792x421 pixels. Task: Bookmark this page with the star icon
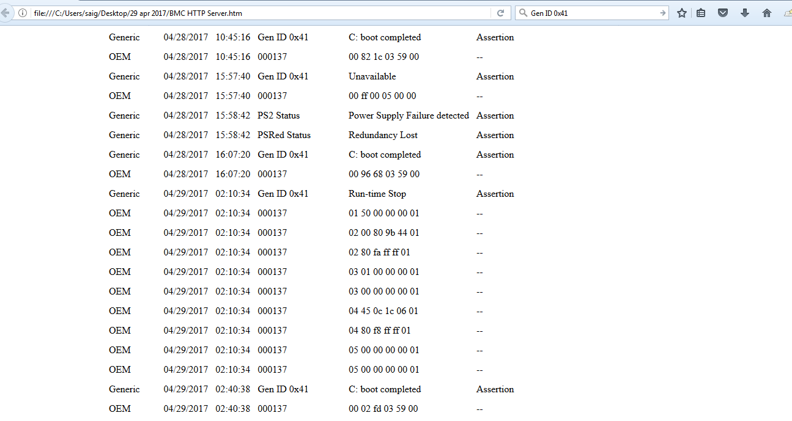[x=681, y=12]
